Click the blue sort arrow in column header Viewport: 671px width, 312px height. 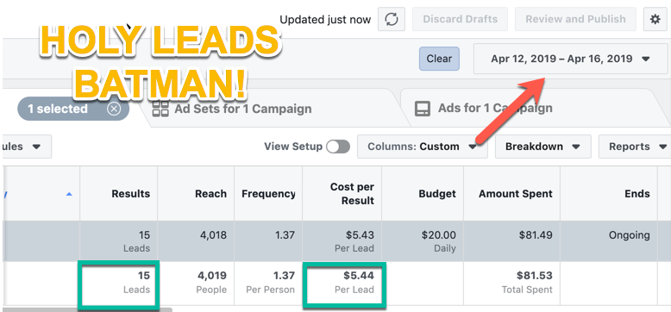(69, 194)
